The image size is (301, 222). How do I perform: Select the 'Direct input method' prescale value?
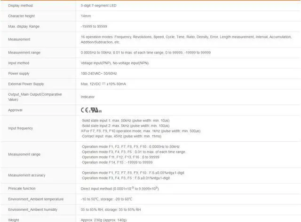(x=119, y=189)
